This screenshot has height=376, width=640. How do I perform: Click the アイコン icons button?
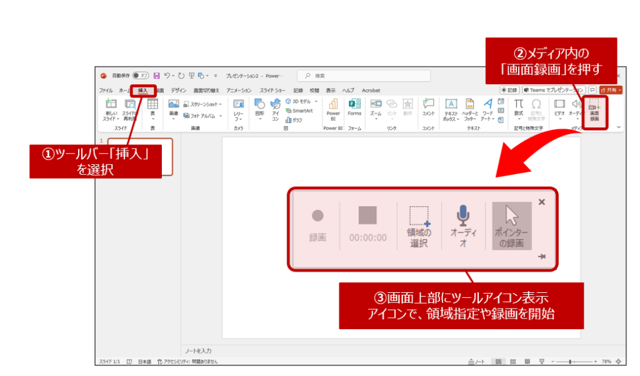[276, 110]
